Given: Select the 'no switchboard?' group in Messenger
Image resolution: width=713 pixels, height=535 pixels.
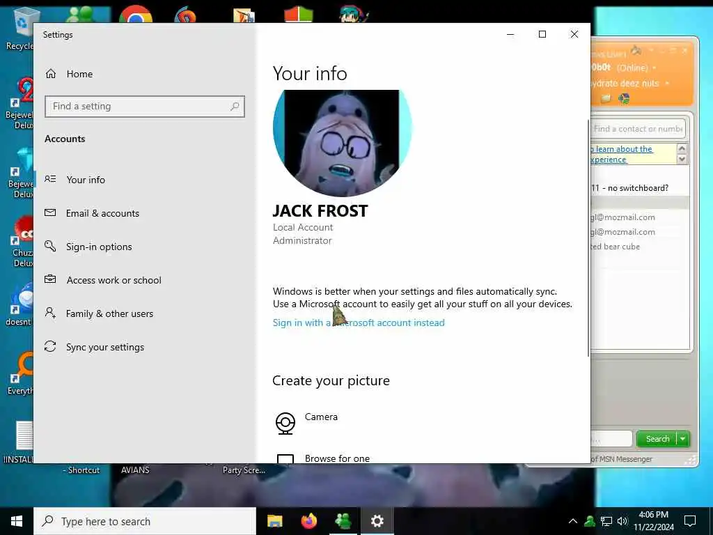Looking at the screenshot, I should tap(629, 188).
